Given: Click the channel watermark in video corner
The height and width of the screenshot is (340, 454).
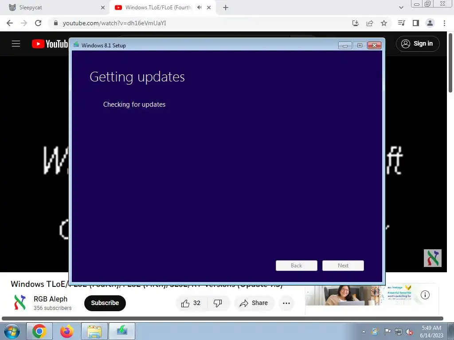Looking at the screenshot, I should point(433,258).
